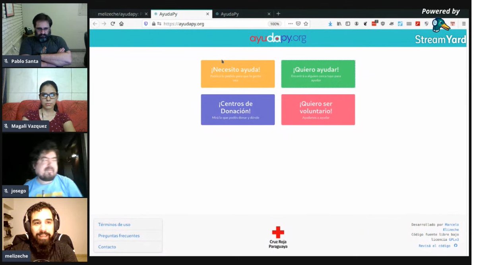Click the browser forward arrow

point(104,24)
